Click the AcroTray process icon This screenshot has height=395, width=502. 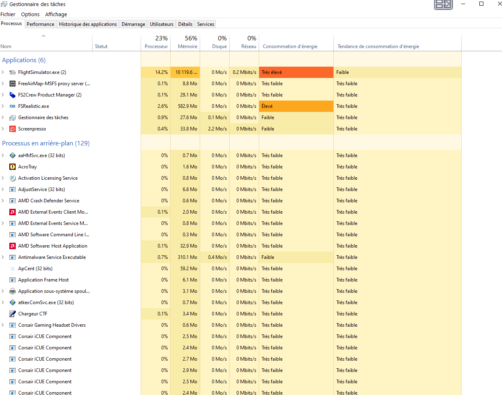point(13,167)
